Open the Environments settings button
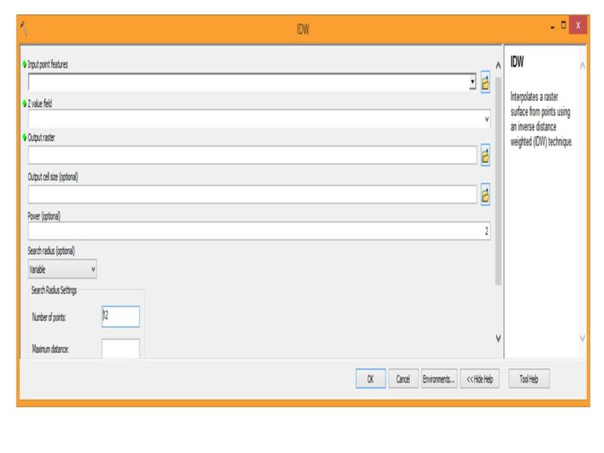The width and height of the screenshot is (604, 453). (439, 379)
